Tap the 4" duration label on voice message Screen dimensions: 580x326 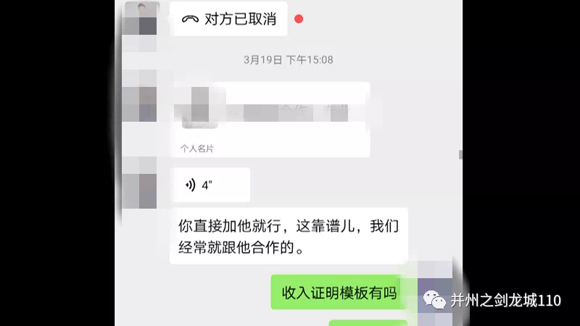coord(207,185)
